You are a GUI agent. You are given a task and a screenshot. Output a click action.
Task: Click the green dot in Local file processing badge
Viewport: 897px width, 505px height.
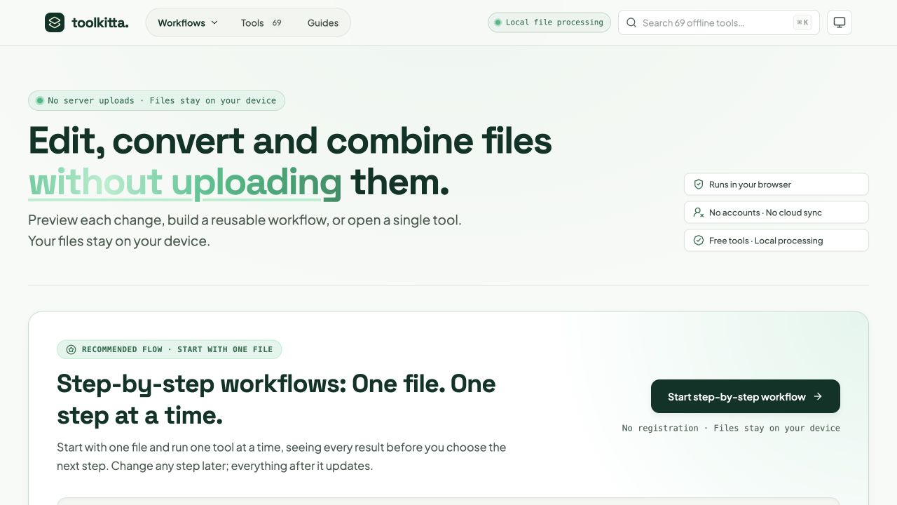coord(498,22)
